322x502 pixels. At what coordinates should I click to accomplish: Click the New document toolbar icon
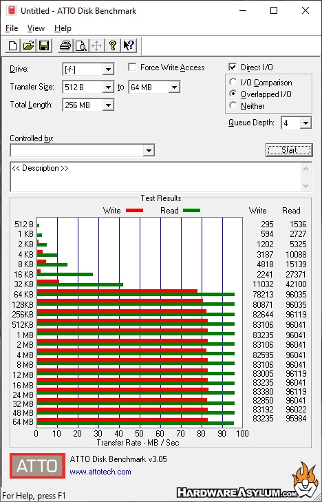[13, 45]
